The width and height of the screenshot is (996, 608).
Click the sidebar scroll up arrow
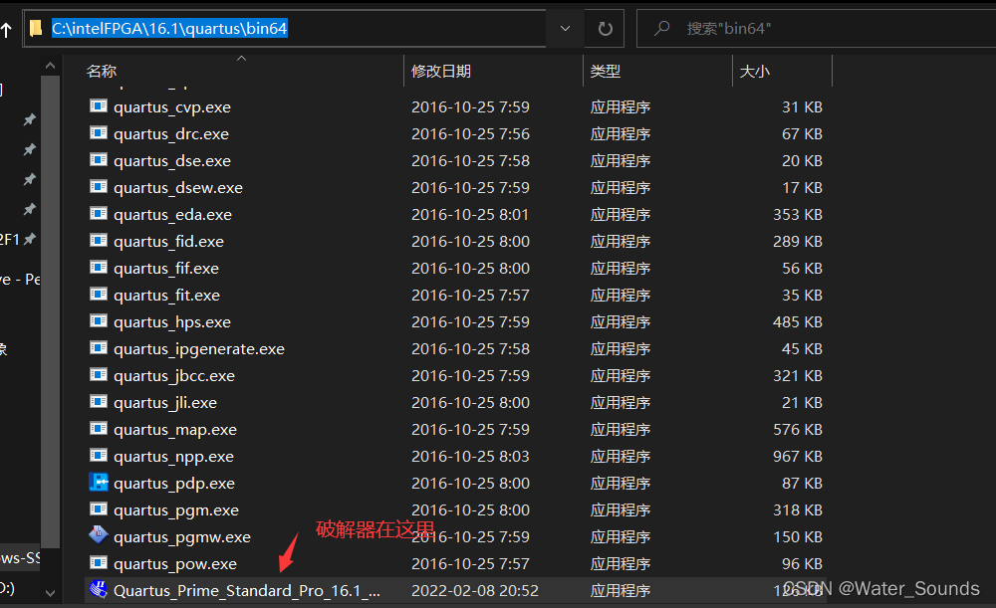(x=50, y=66)
